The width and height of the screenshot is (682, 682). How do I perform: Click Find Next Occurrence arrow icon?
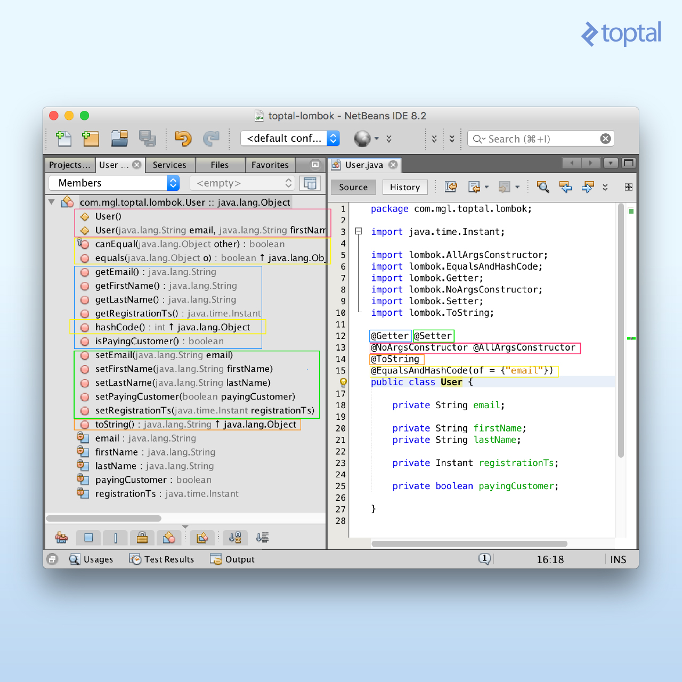click(588, 187)
